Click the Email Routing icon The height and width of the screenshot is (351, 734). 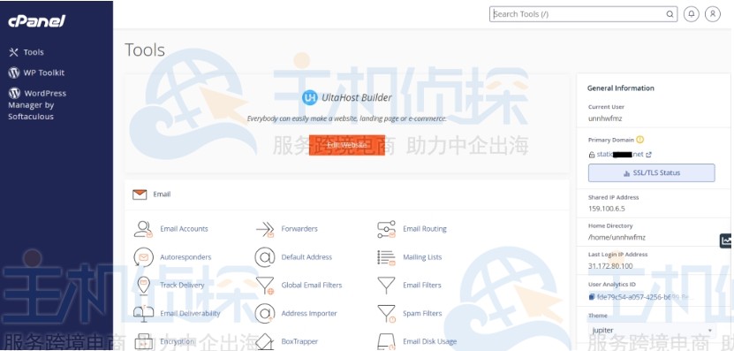(x=386, y=229)
